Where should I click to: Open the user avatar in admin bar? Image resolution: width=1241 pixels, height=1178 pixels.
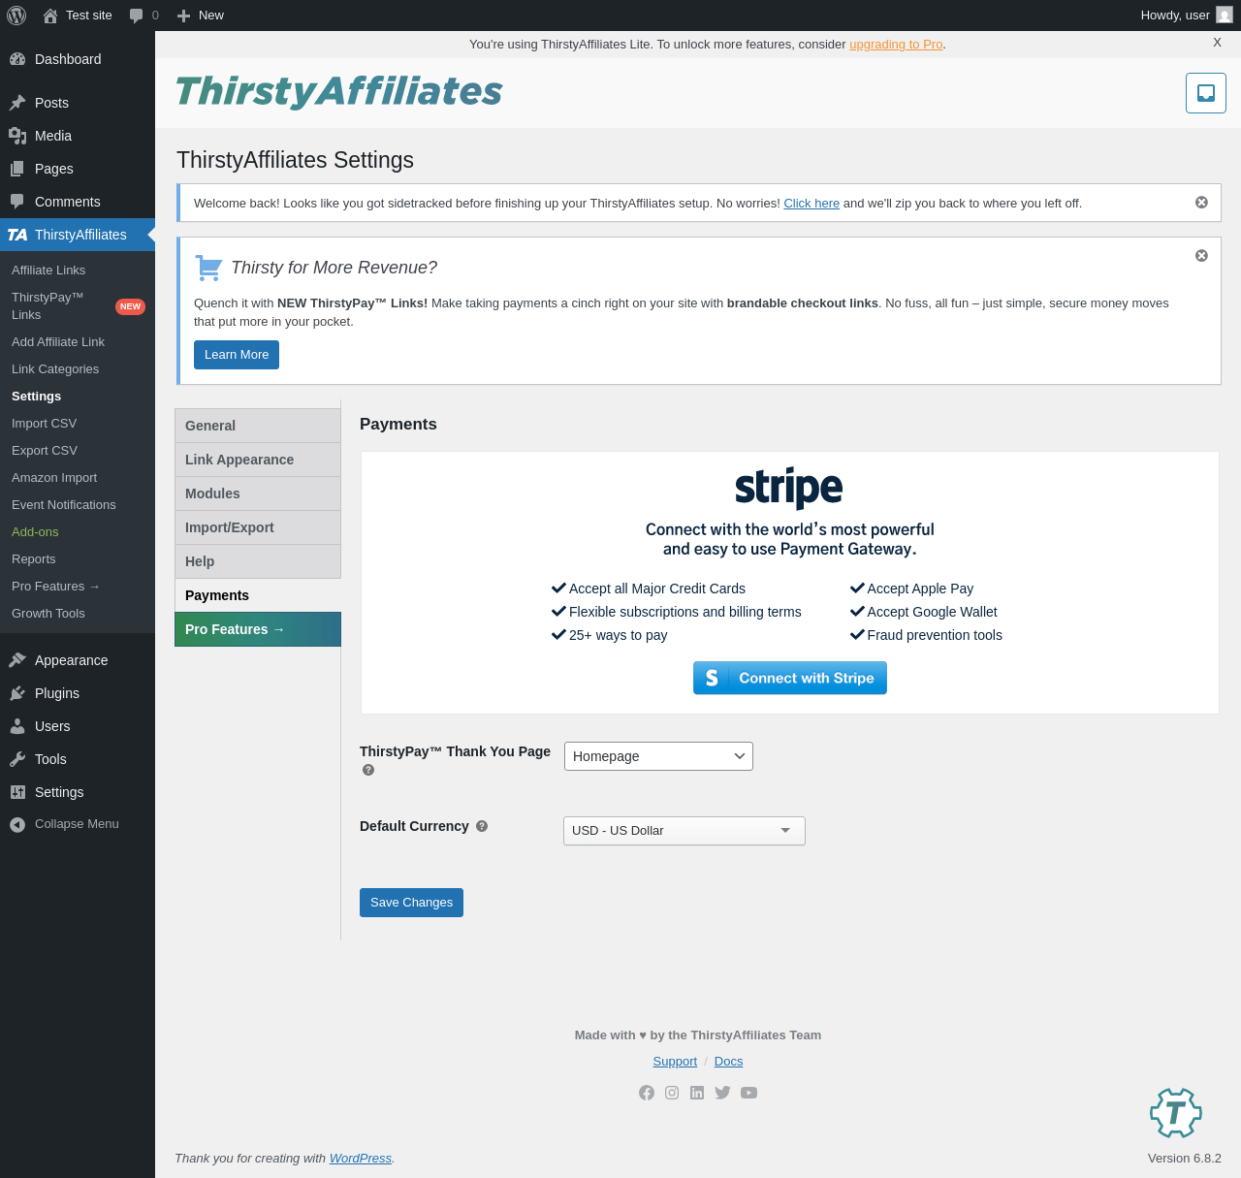pos(1225,16)
